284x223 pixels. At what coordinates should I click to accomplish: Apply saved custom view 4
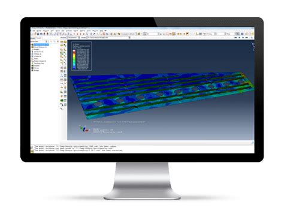click(84, 34)
